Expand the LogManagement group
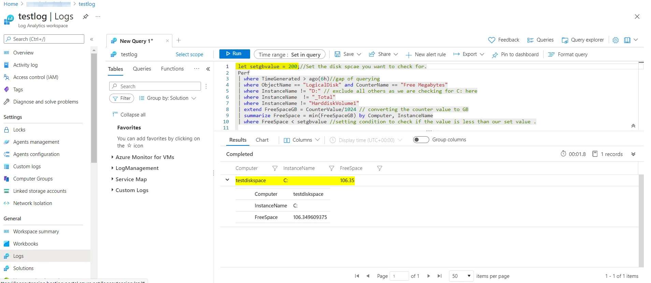Screen dimensions: 651x283 pos(135,168)
